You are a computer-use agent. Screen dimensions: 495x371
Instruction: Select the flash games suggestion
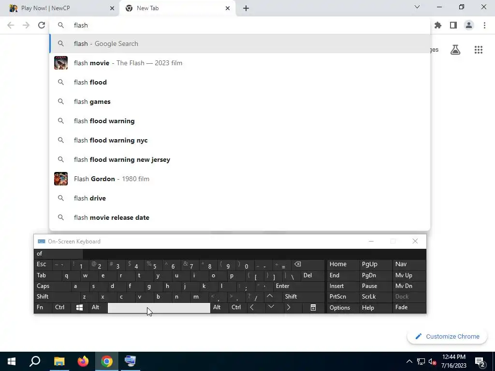click(240, 101)
